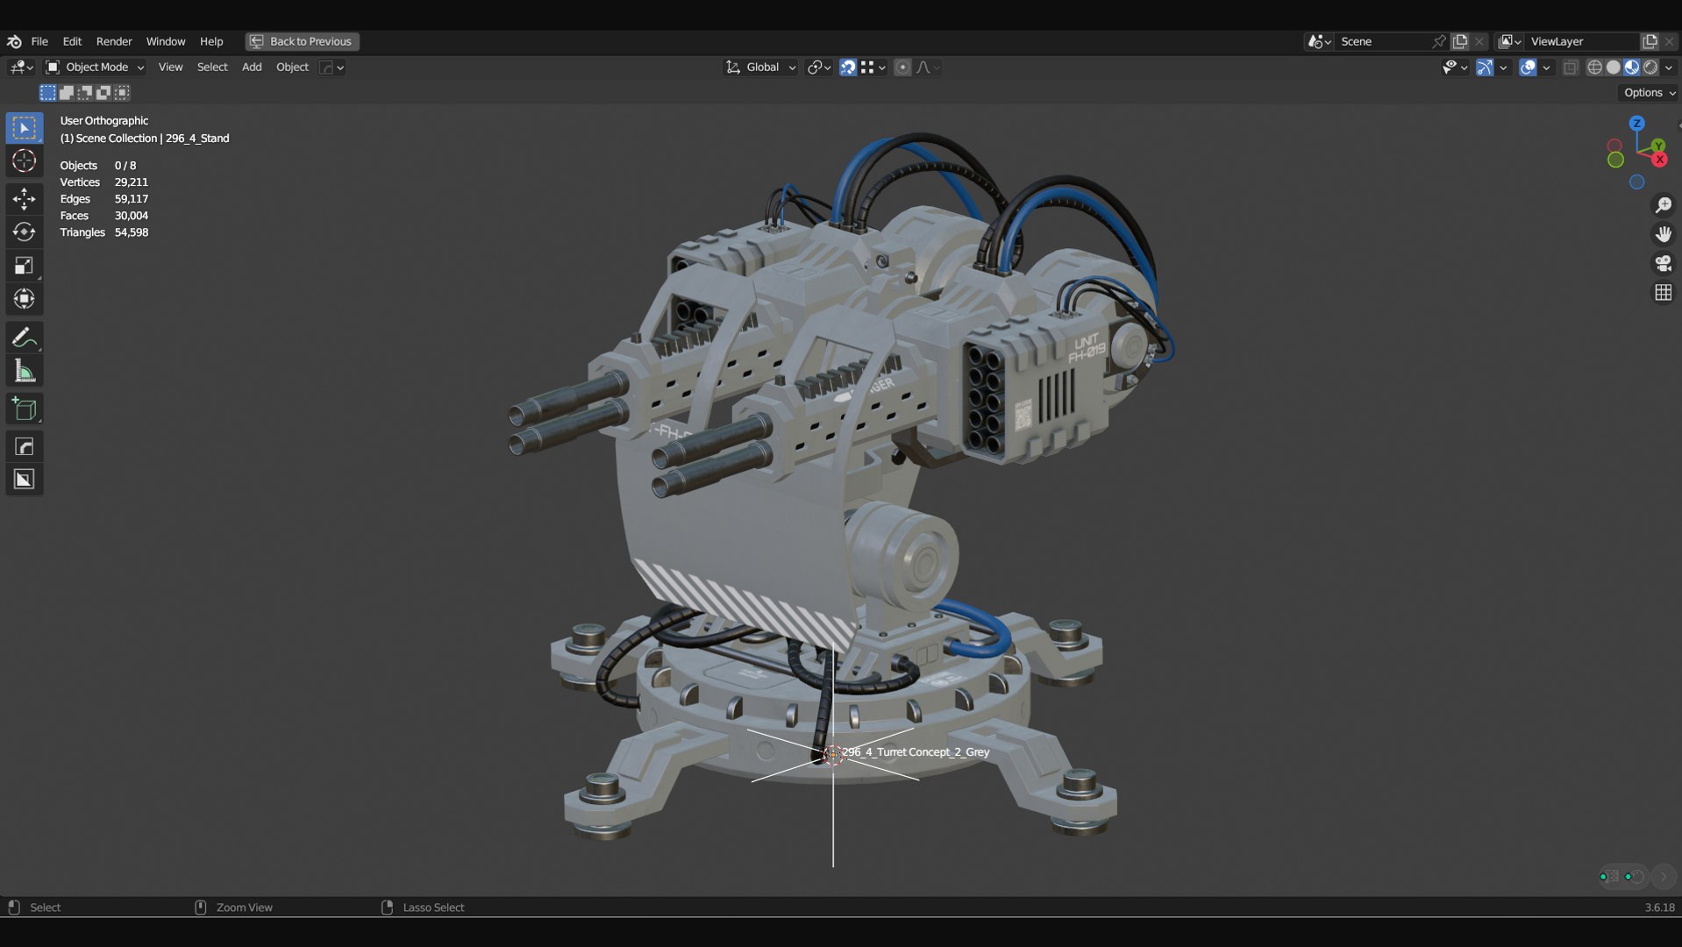Add a new view layer icon
The height and width of the screenshot is (947, 1682).
pos(1650,41)
